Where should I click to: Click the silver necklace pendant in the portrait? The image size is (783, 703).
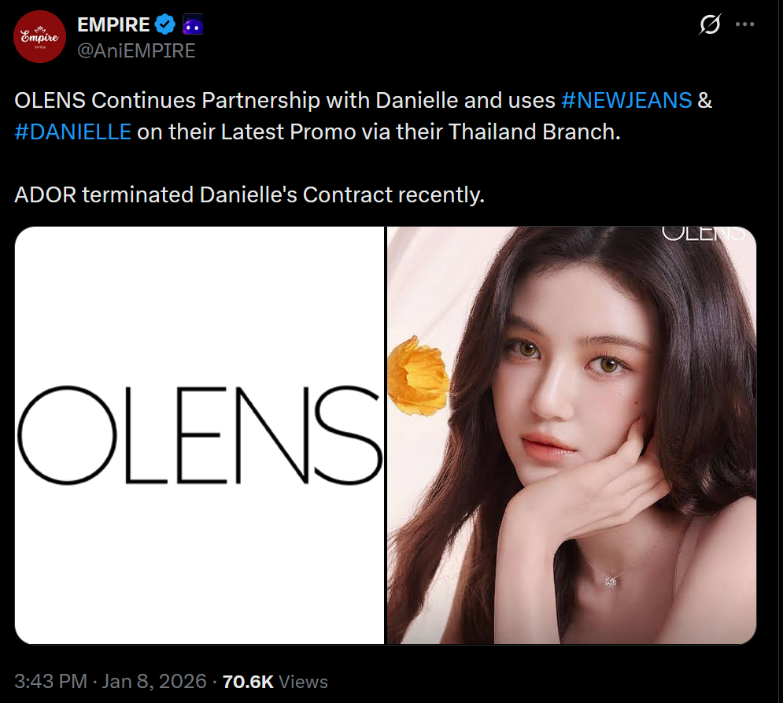coord(611,581)
